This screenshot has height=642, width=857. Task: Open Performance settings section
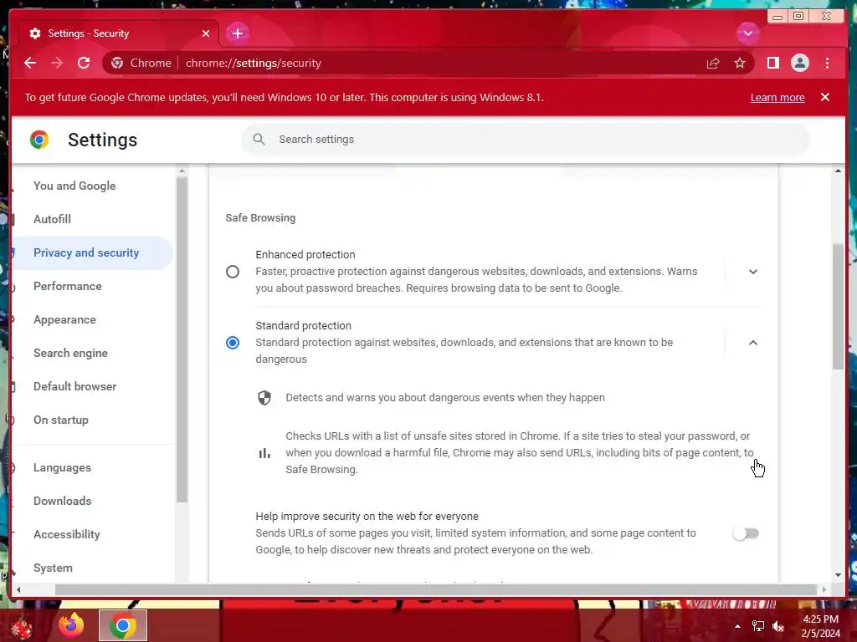(67, 286)
